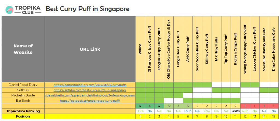The image size is (280, 121).
Task: Click the Tropika Club flamingo logo
Action: point(10,10)
